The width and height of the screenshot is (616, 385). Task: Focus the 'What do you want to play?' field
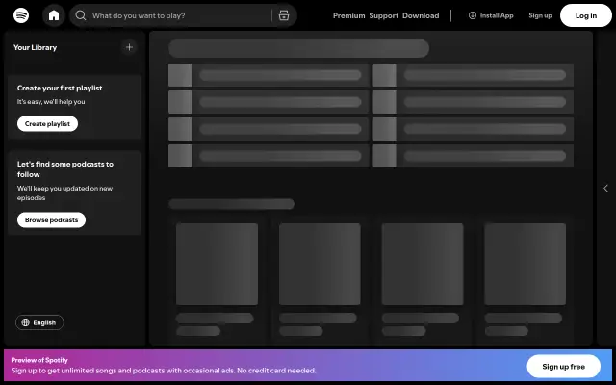(181, 15)
